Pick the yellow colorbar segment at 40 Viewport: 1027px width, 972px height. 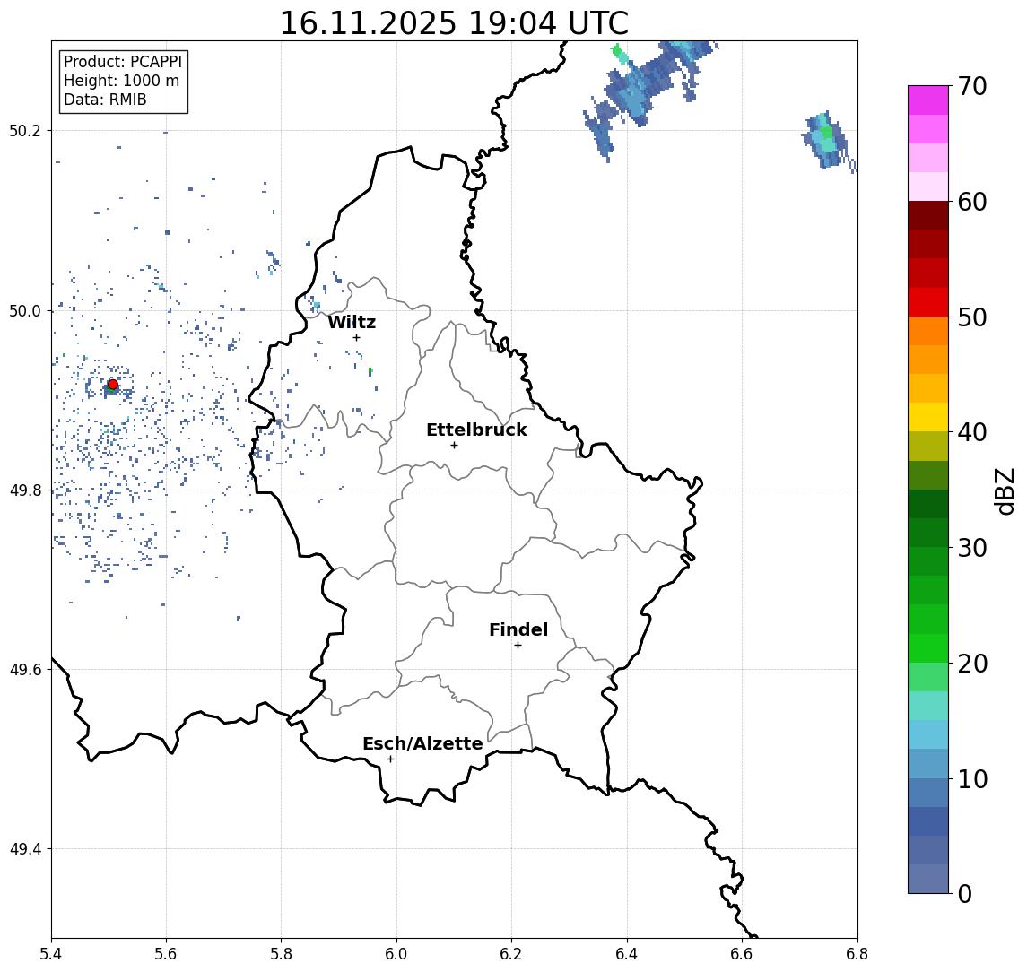coord(928,417)
